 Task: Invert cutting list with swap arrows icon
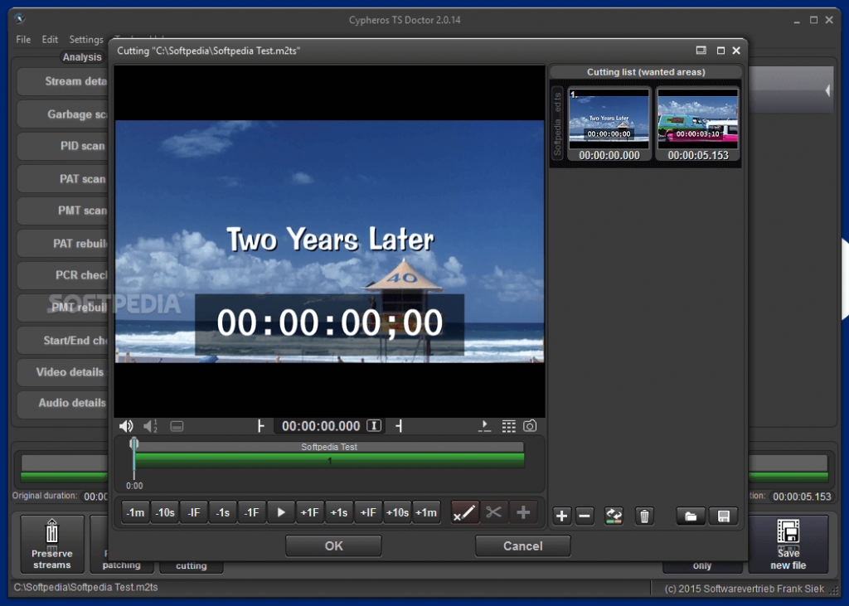pos(614,516)
